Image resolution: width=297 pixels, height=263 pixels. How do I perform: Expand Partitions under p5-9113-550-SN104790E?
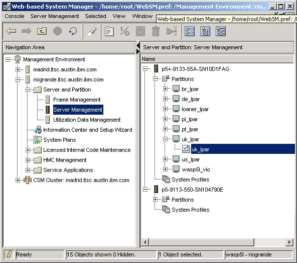click(x=155, y=199)
